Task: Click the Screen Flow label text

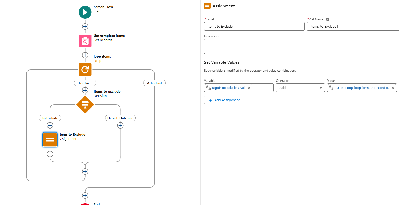Action: [103, 7]
